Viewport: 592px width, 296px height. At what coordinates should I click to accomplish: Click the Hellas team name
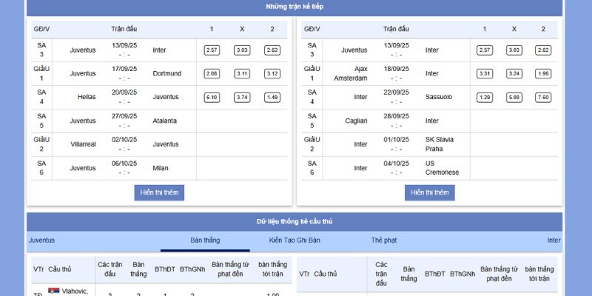pyautogui.click(x=87, y=97)
